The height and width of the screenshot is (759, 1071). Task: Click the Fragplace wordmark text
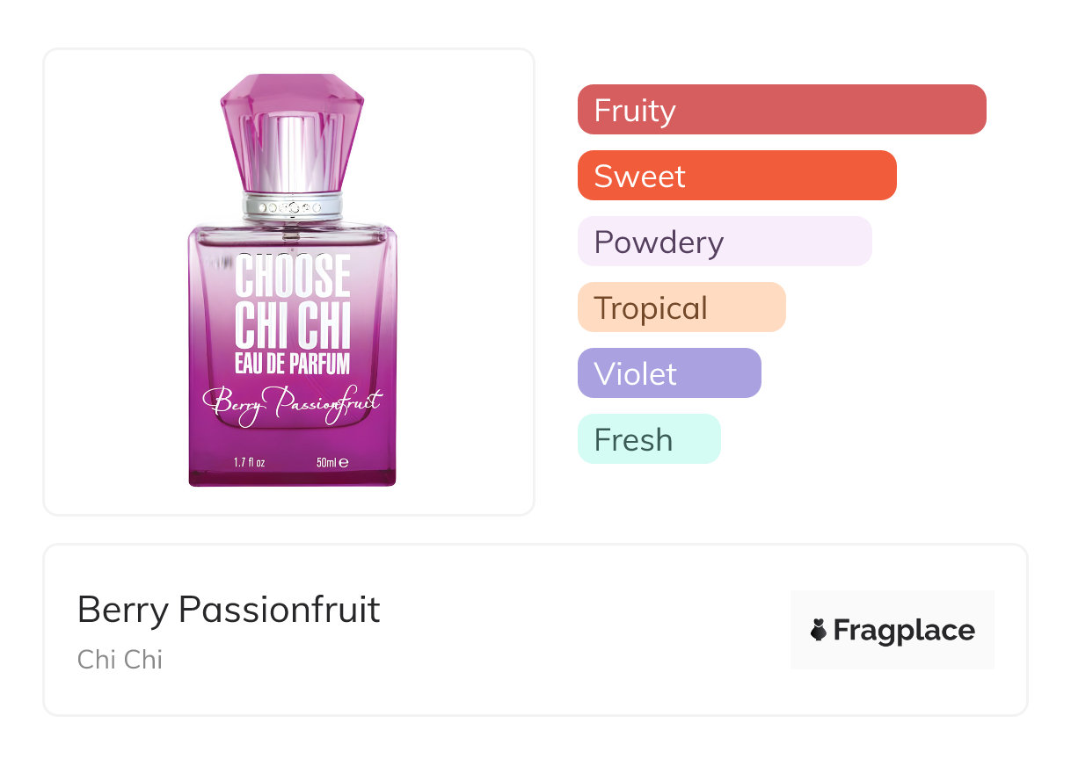click(x=904, y=631)
